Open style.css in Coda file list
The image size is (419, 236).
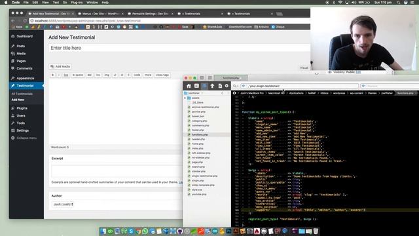pos(196,189)
